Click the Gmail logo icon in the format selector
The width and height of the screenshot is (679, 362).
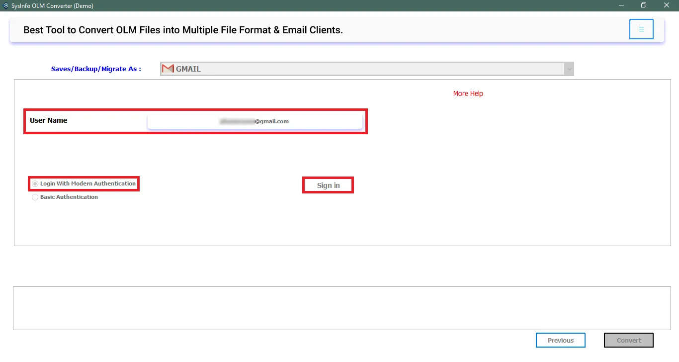168,69
